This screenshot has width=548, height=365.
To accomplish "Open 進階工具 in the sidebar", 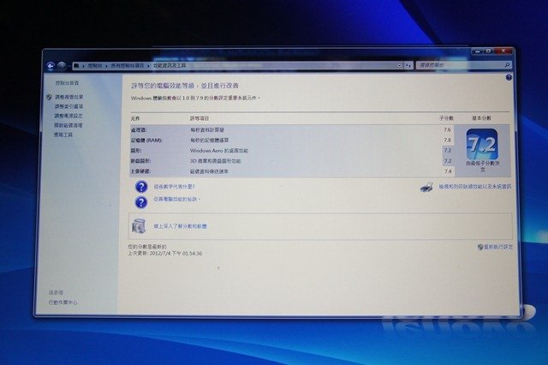I will [63, 135].
